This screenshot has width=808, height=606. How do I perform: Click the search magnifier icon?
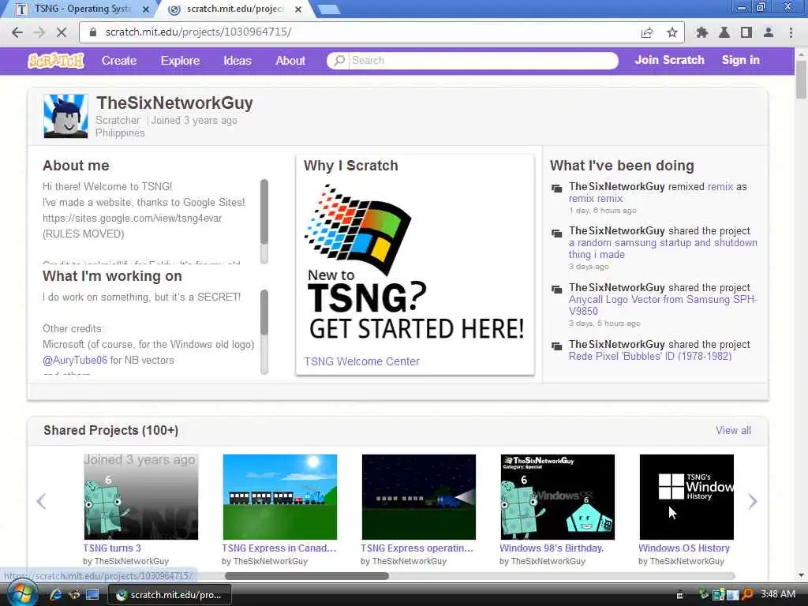tap(339, 60)
